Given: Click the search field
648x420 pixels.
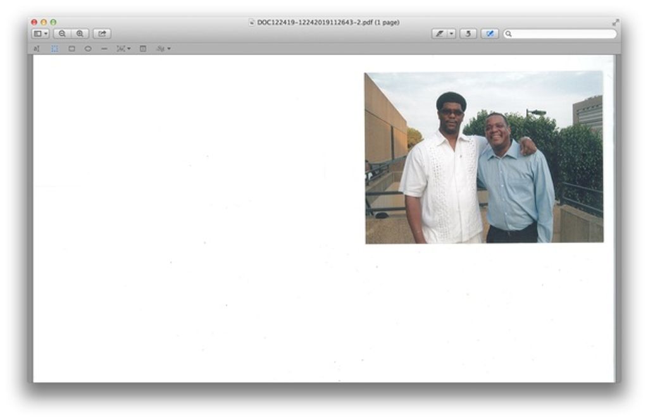Looking at the screenshot, I should coord(560,34).
